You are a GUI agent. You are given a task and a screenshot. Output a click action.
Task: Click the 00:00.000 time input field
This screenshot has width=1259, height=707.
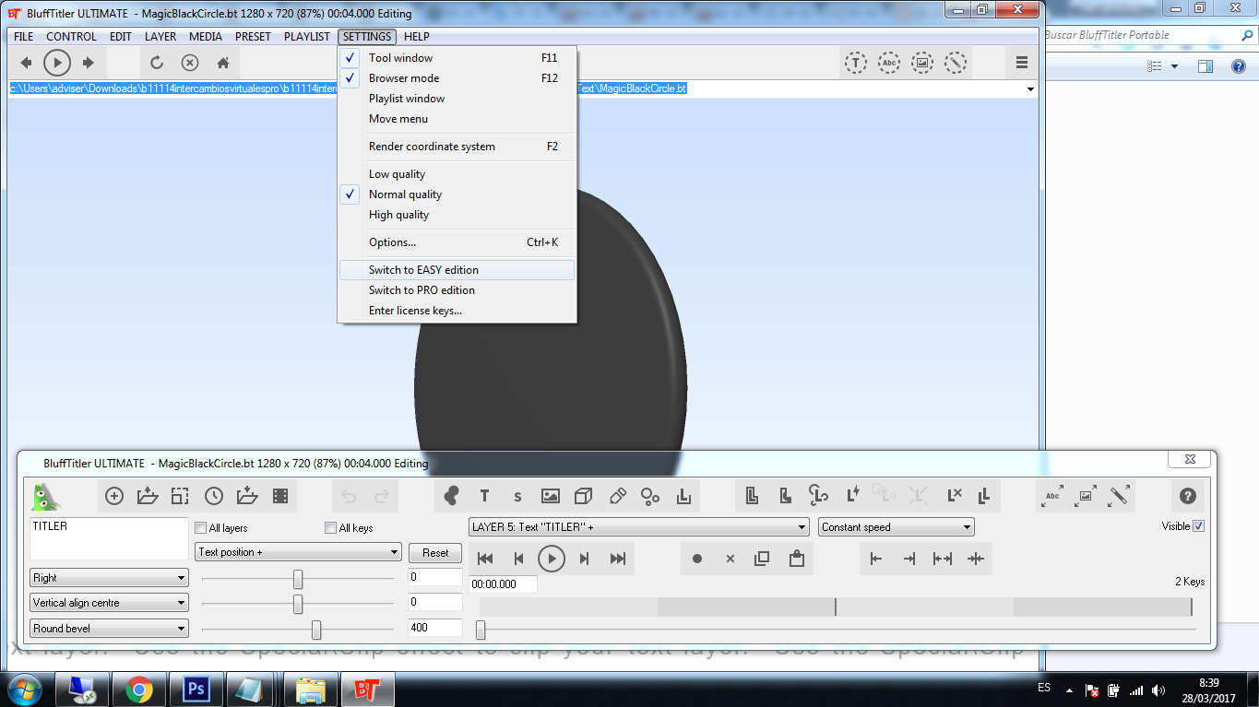[503, 584]
